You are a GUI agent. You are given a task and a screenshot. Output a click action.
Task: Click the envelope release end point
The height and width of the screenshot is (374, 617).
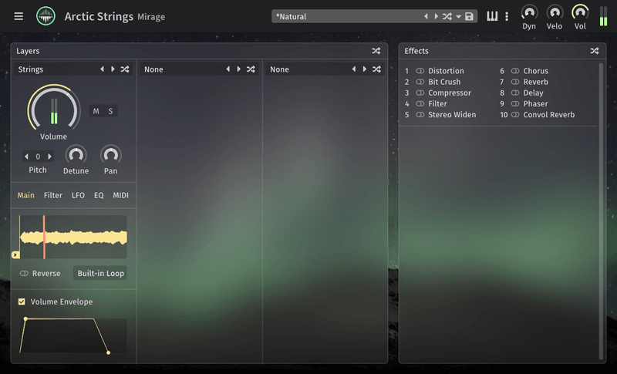(x=108, y=352)
